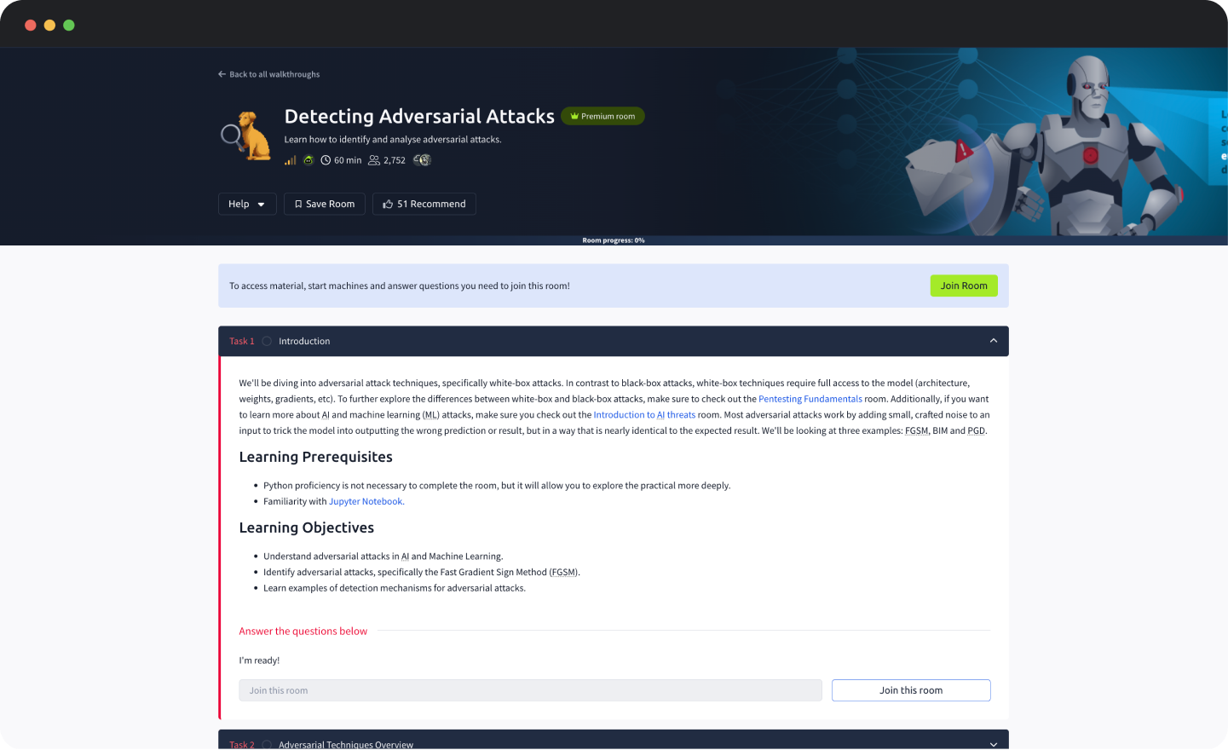Click the yellow macOS minimize window button

(x=49, y=25)
